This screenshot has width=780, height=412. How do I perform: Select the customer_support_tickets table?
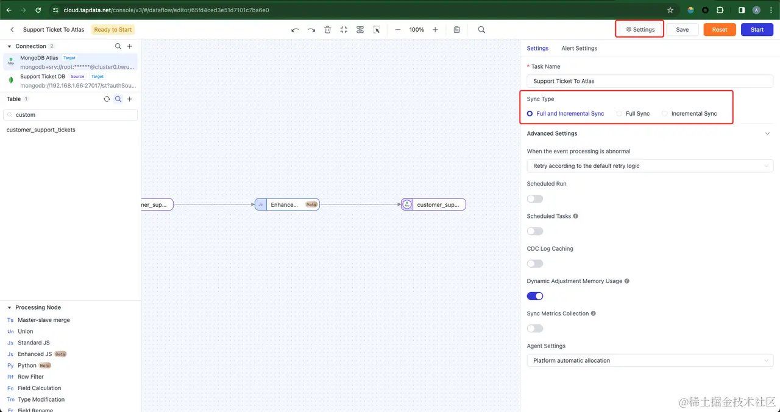coord(41,130)
